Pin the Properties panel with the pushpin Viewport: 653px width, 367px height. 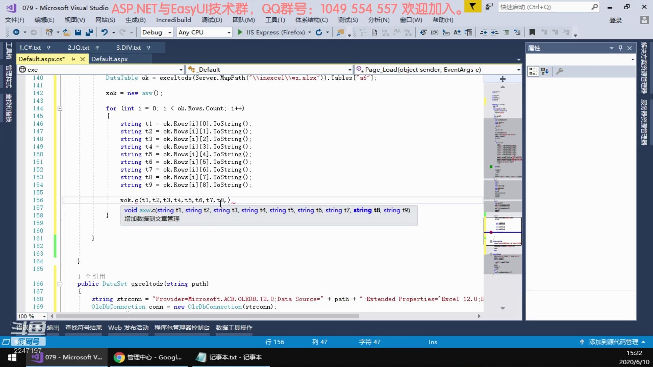(x=620, y=48)
